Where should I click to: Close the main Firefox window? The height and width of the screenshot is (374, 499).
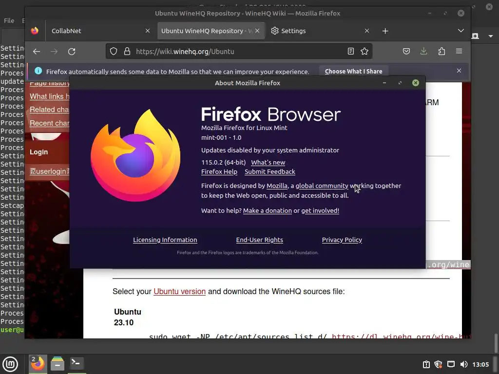[x=461, y=13]
